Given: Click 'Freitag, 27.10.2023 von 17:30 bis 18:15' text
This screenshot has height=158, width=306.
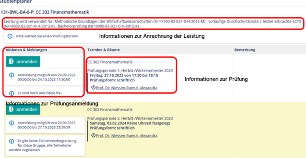Looking at the screenshot, I should pyautogui.click(x=124, y=75).
